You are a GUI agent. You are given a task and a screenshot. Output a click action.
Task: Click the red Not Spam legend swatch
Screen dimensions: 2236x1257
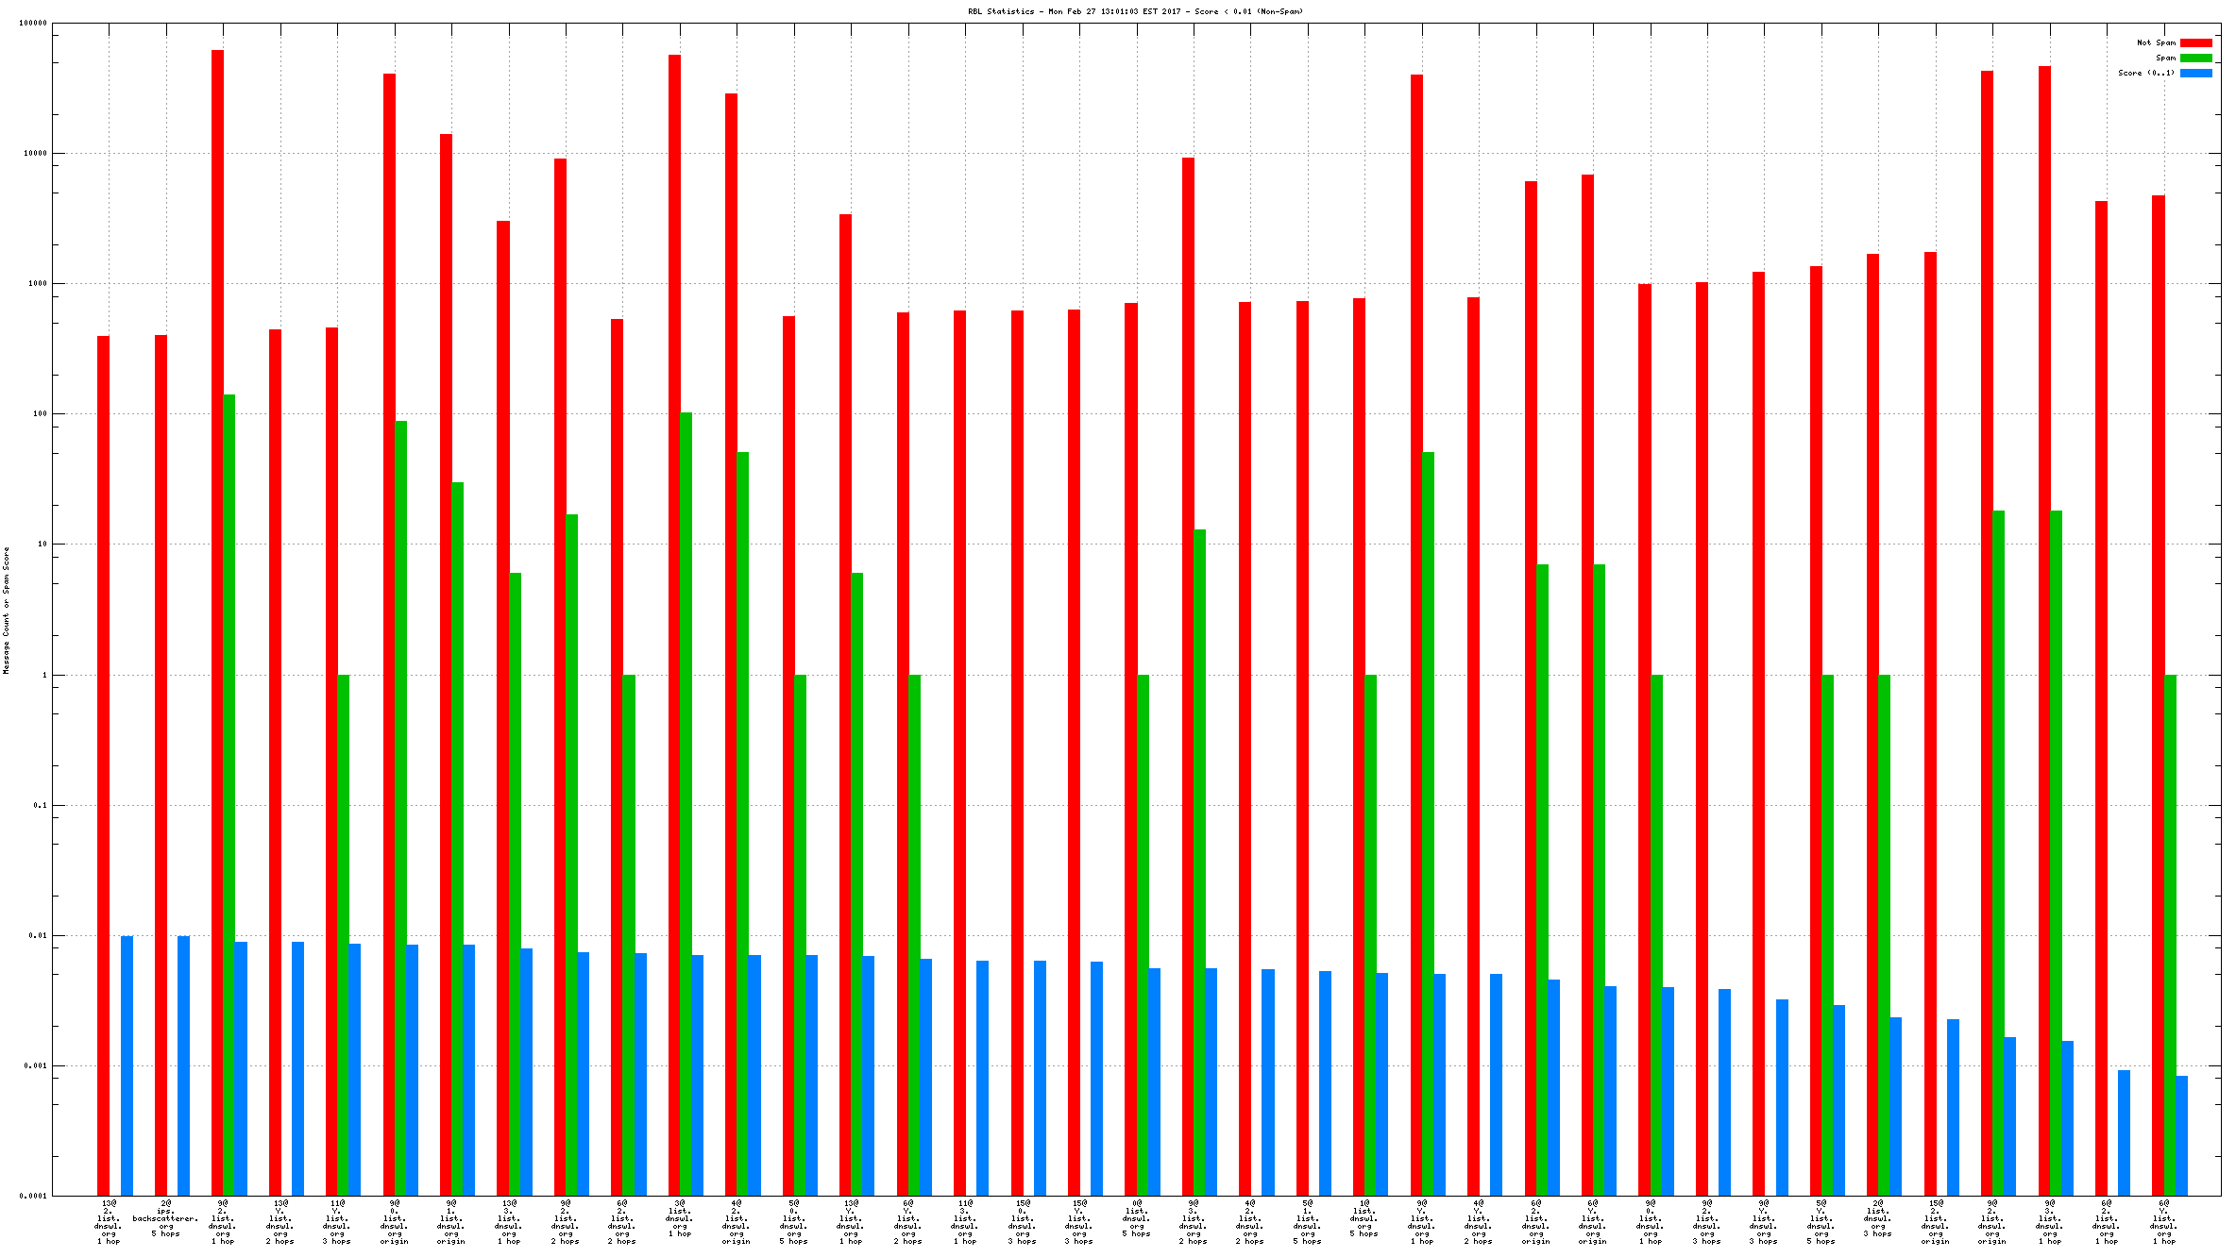tap(2195, 42)
